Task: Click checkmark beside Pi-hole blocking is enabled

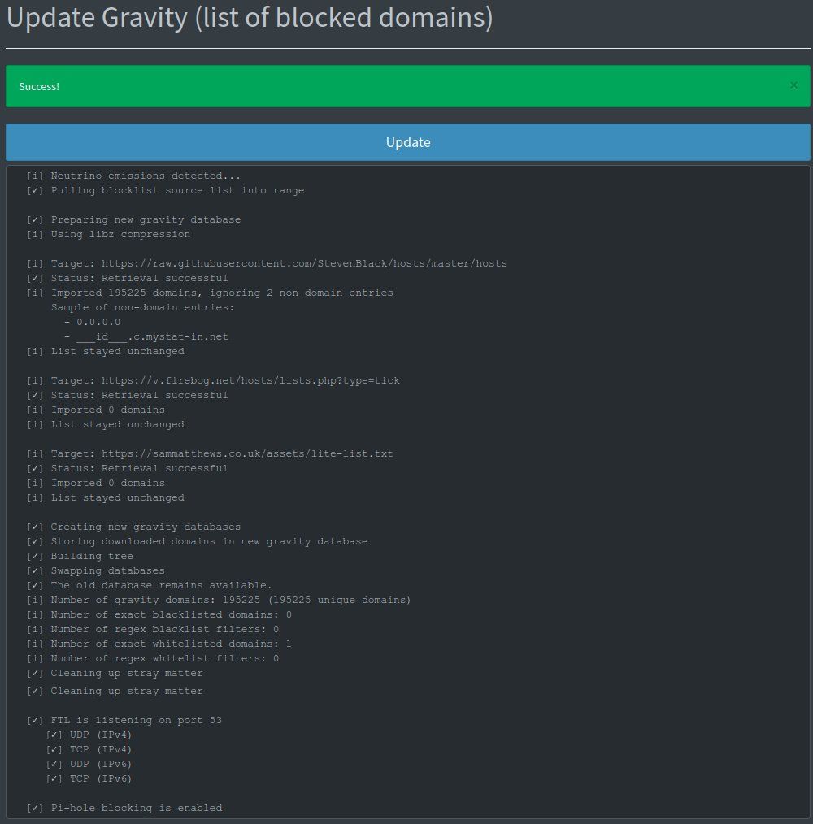Action: (35, 809)
